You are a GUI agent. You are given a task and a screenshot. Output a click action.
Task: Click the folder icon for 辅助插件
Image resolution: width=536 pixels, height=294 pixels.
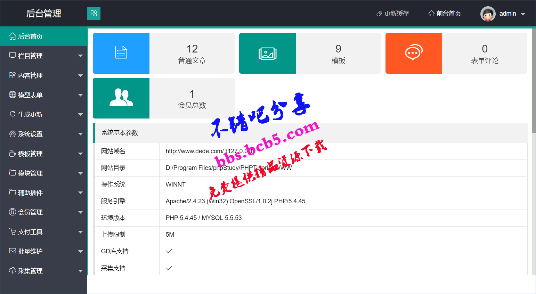[x=13, y=192]
